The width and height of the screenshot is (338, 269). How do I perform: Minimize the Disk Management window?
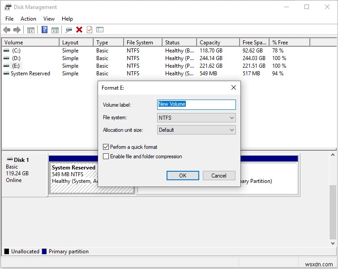click(287, 7)
